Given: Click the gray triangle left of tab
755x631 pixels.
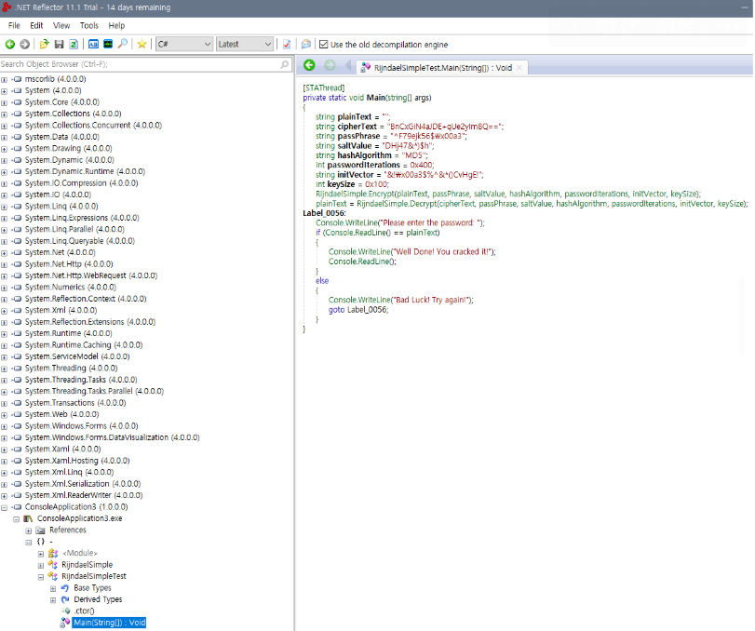Looking at the screenshot, I should (347, 65).
